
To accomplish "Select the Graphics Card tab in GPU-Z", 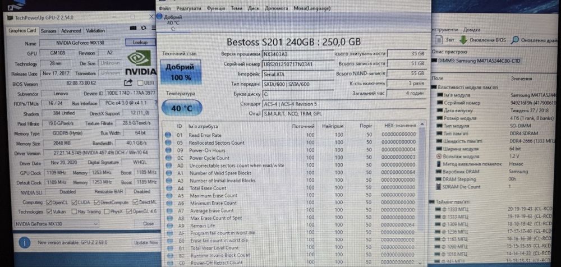I will pyautogui.click(x=22, y=30).
